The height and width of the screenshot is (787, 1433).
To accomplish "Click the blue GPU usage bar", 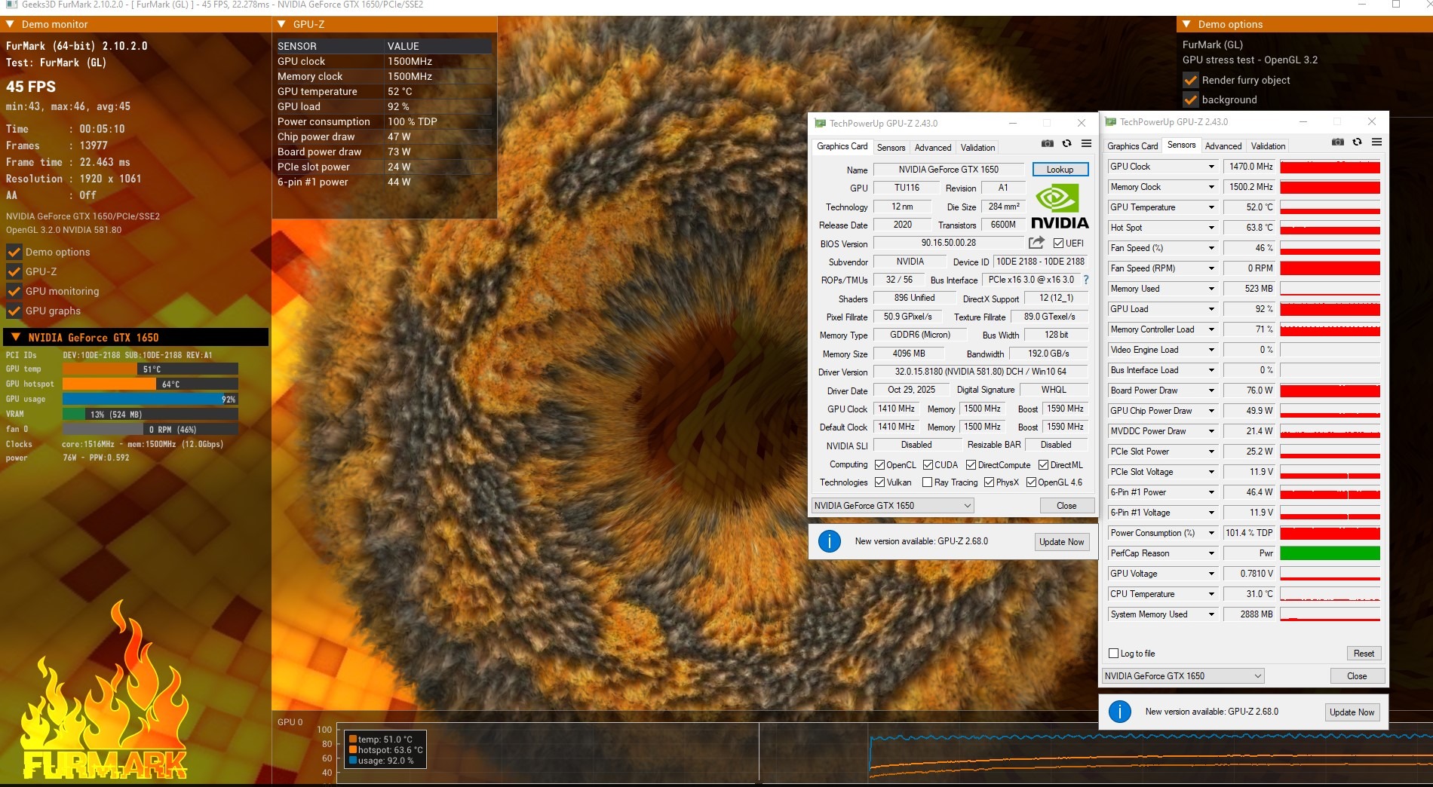I will click(150, 400).
